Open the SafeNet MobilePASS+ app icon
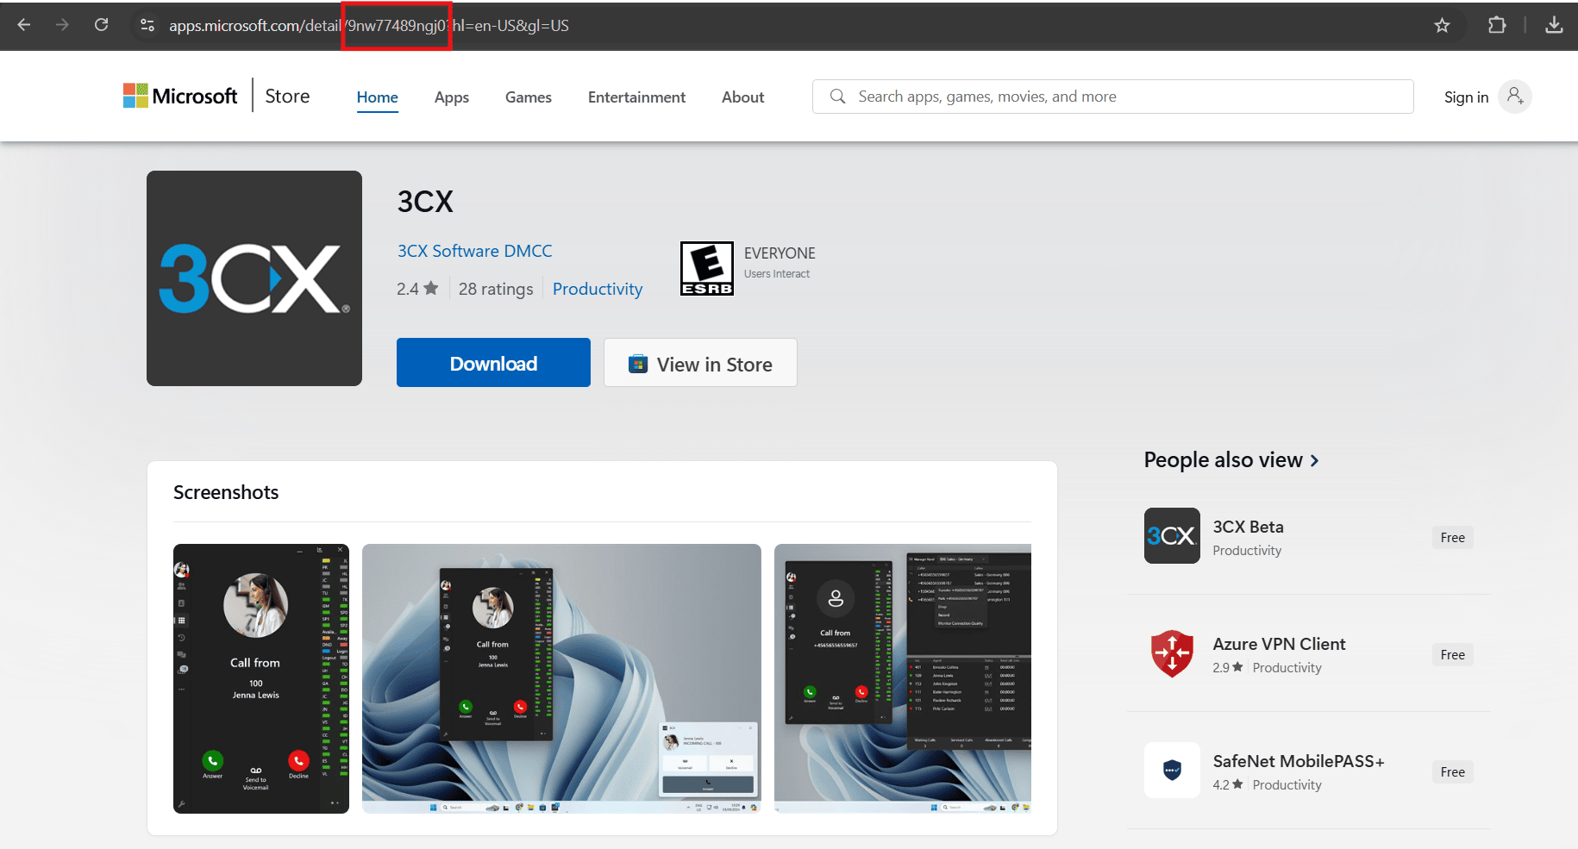This screenshot has width=1578, height=849. (x=1171, y=770)
